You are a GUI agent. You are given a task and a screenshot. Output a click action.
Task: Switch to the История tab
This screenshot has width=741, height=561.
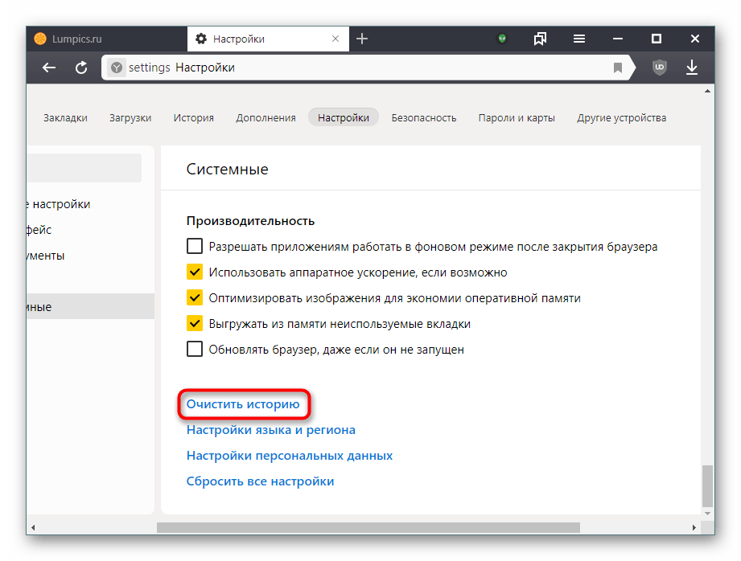click(x=193, y=117)
